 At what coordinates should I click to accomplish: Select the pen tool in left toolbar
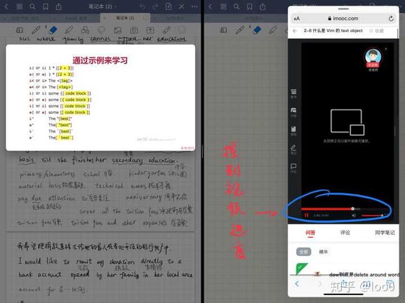tap(36, 30)
